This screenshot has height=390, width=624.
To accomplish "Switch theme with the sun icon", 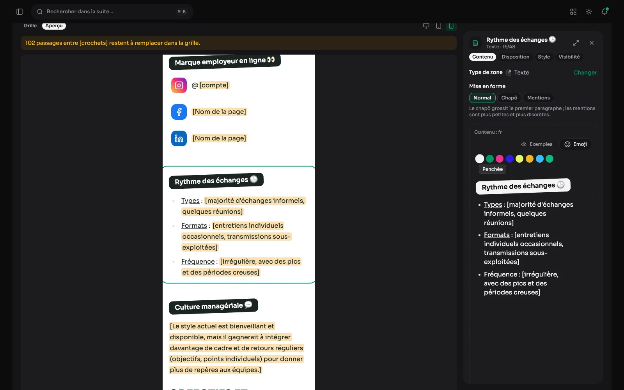I will (589, 12).
